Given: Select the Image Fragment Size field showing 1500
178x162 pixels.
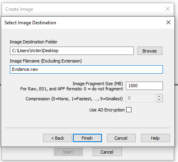Looking at the screenshot, I should pyautogui.click(x=144, y=86).
